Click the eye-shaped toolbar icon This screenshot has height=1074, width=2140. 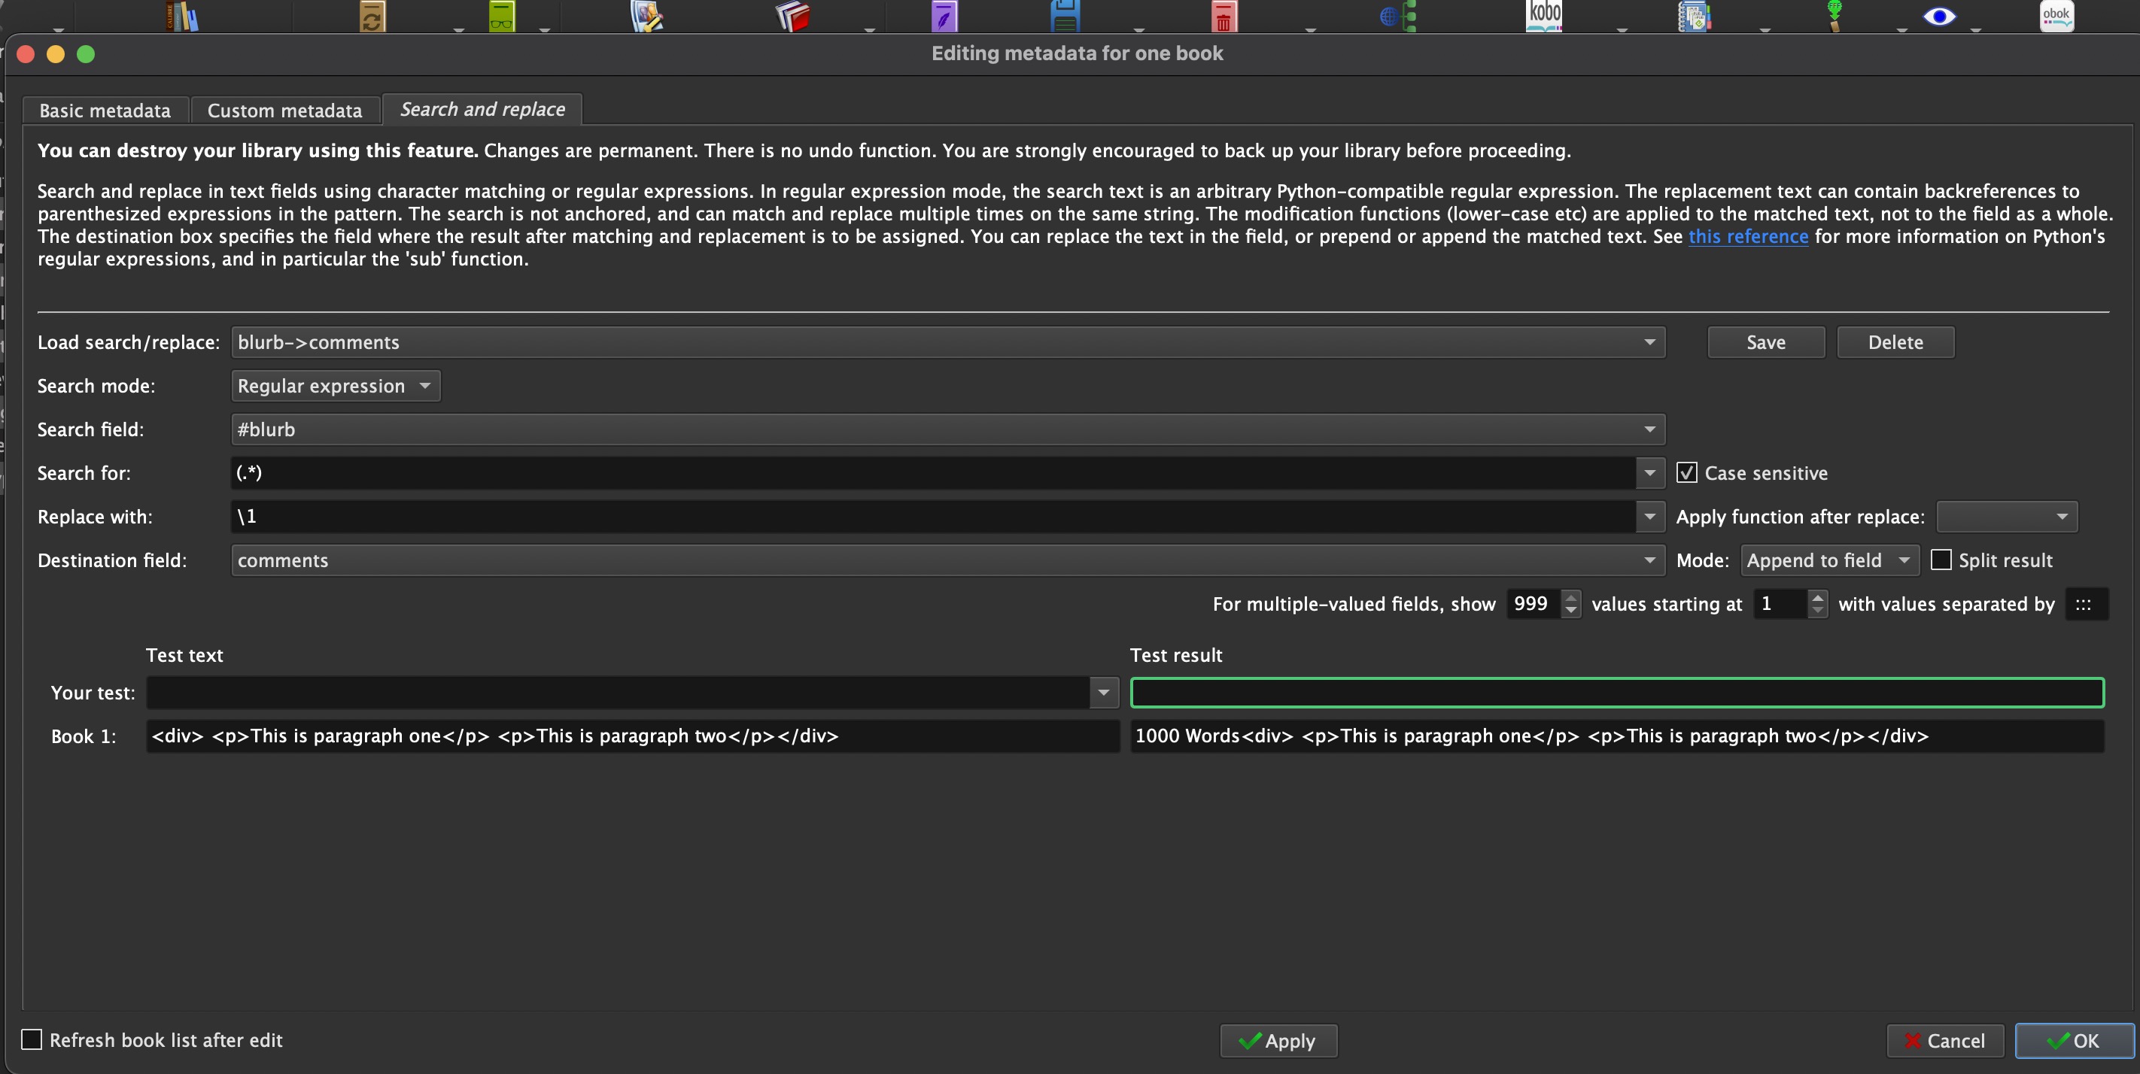click(1939, 17)
